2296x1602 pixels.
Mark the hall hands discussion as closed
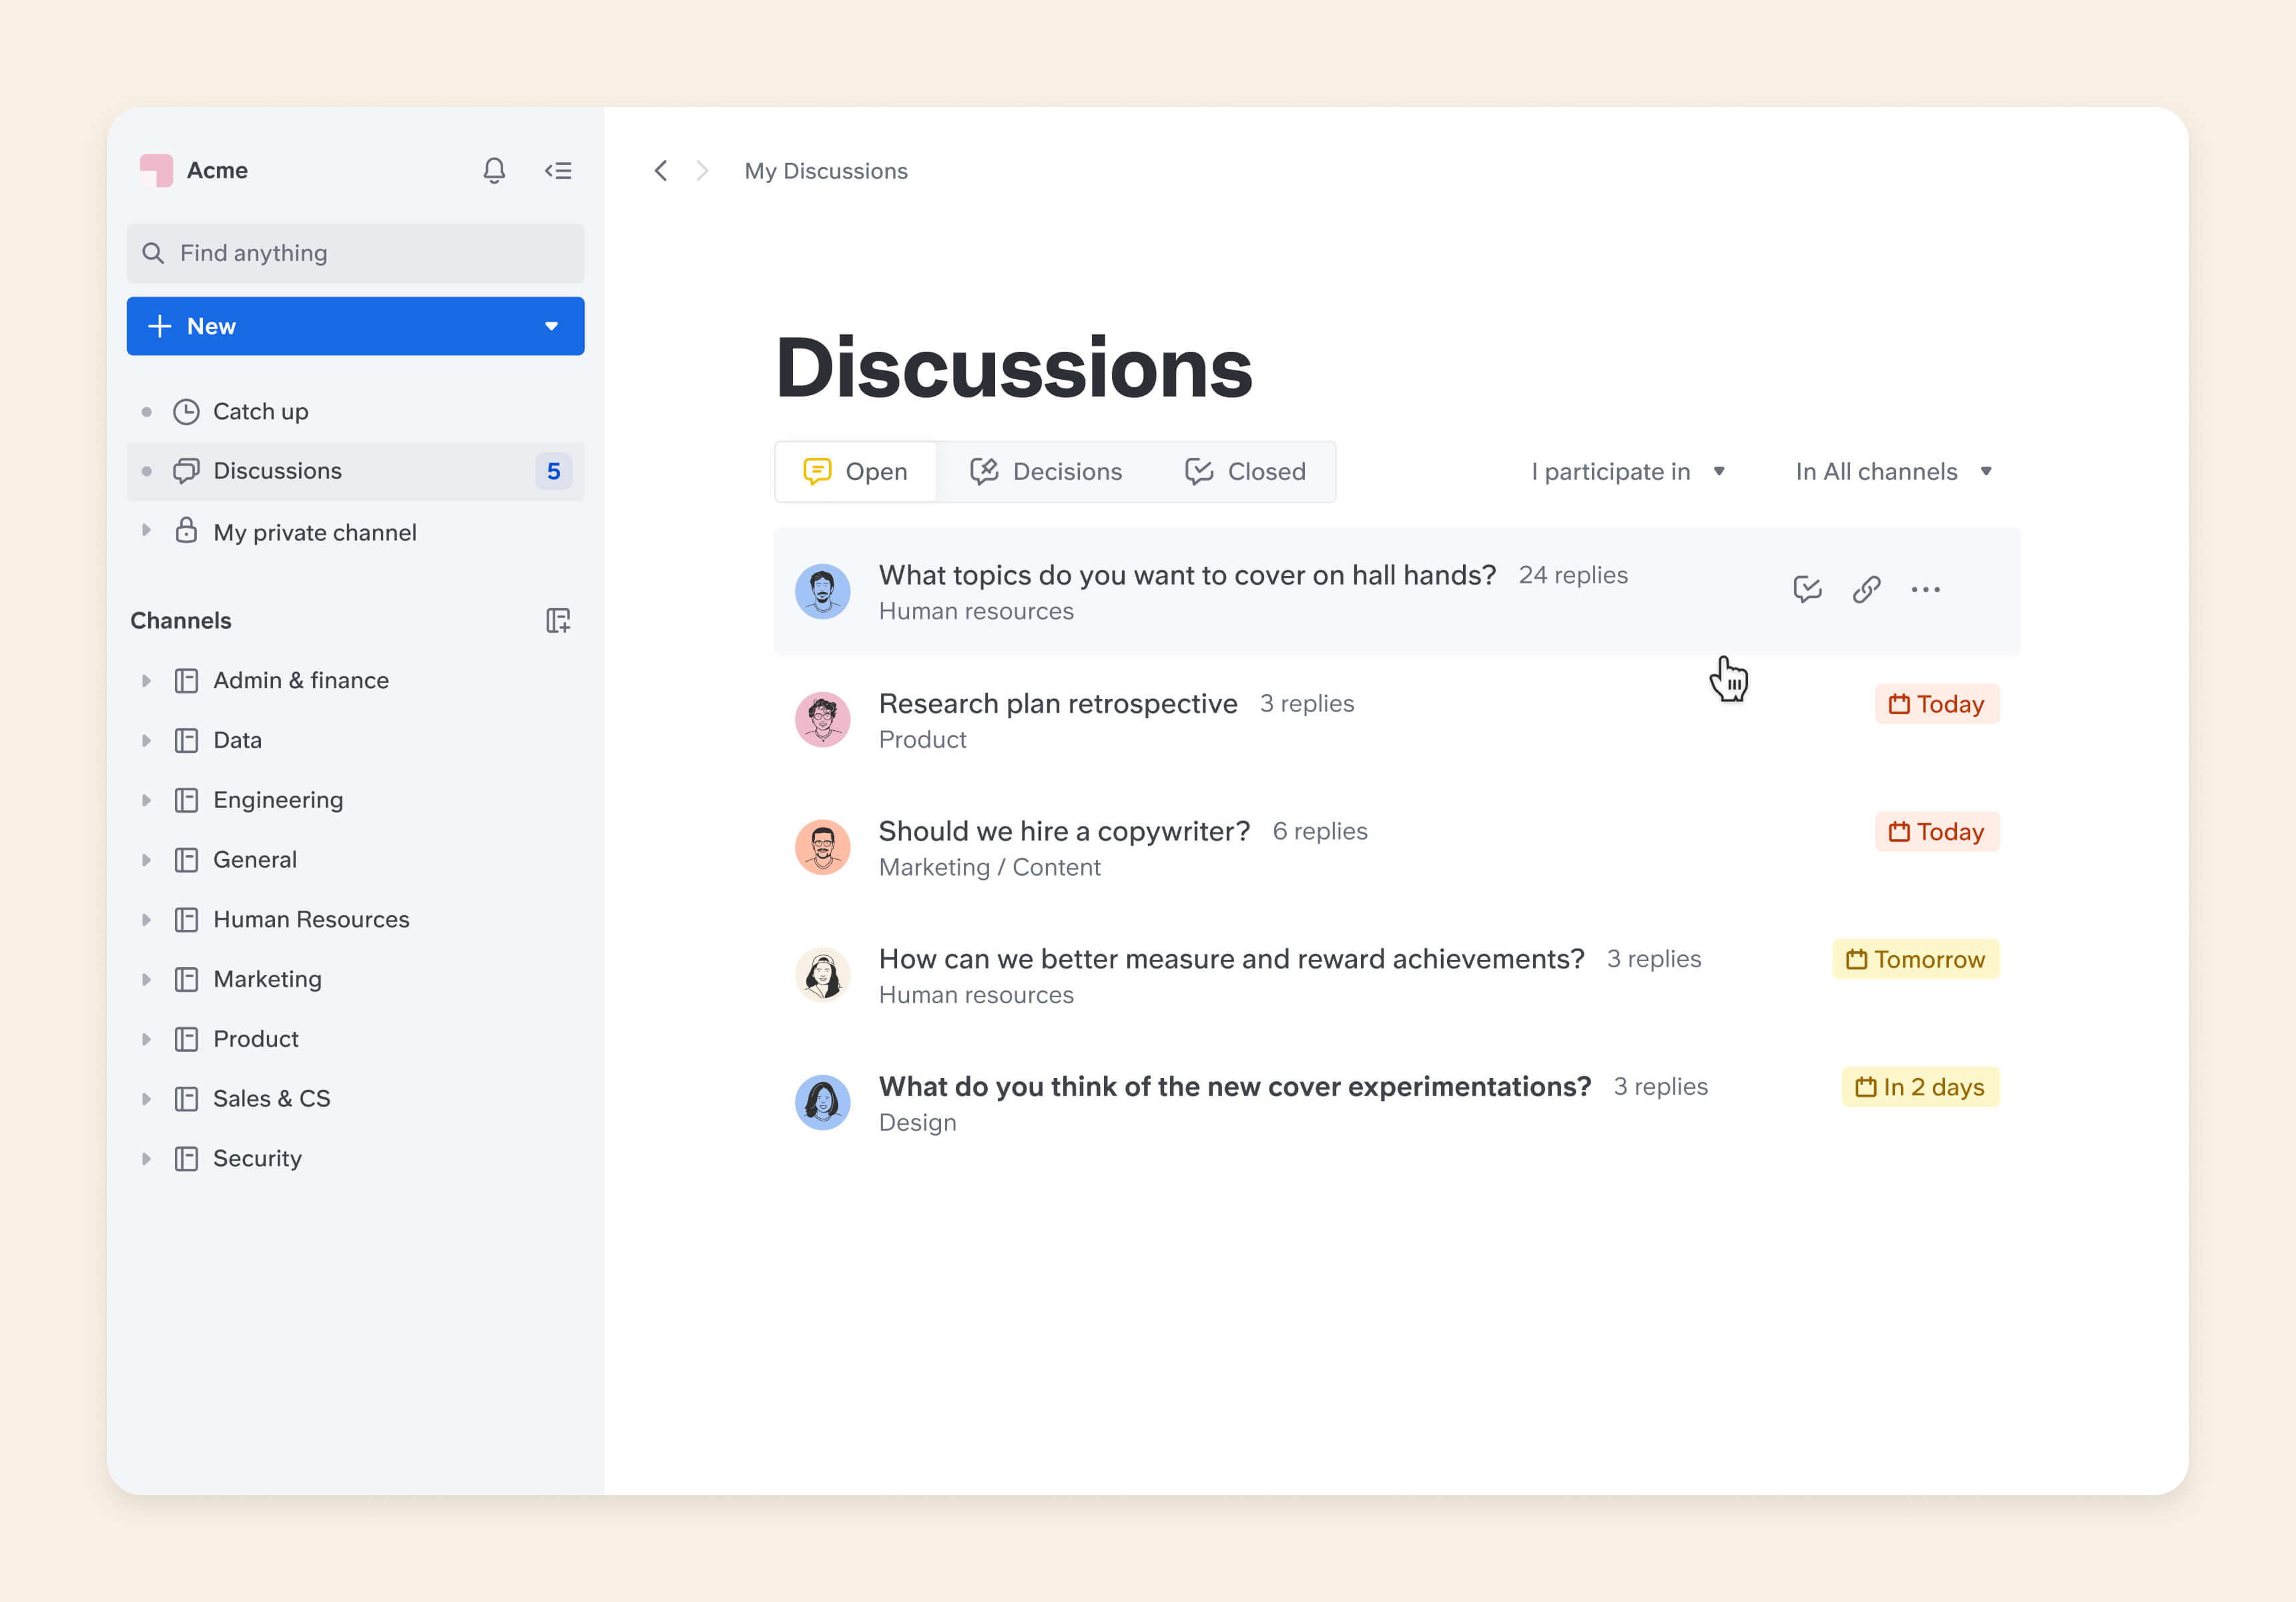point(1807,589)
